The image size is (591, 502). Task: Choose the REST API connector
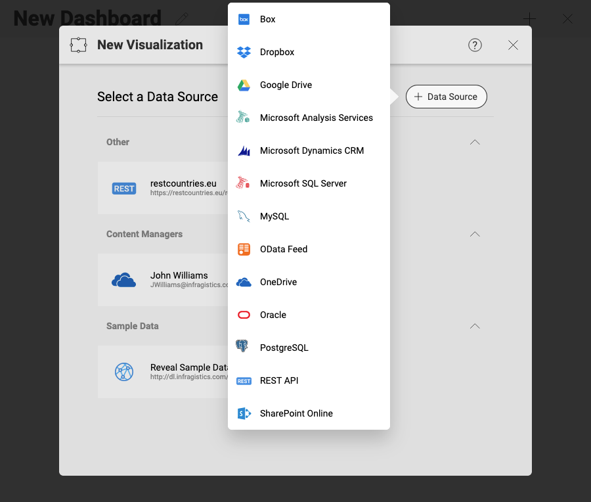click(279, 380)
